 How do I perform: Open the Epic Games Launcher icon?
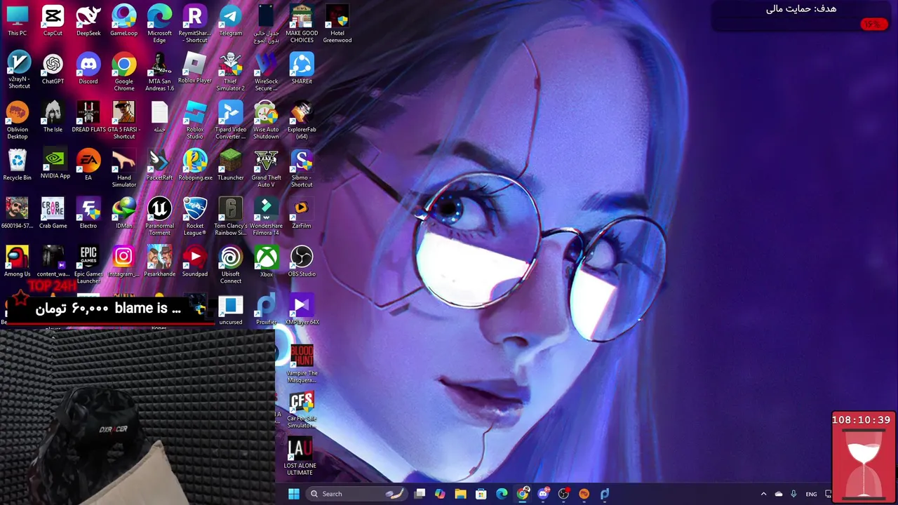pyautogui.click(x=88, y=264)
